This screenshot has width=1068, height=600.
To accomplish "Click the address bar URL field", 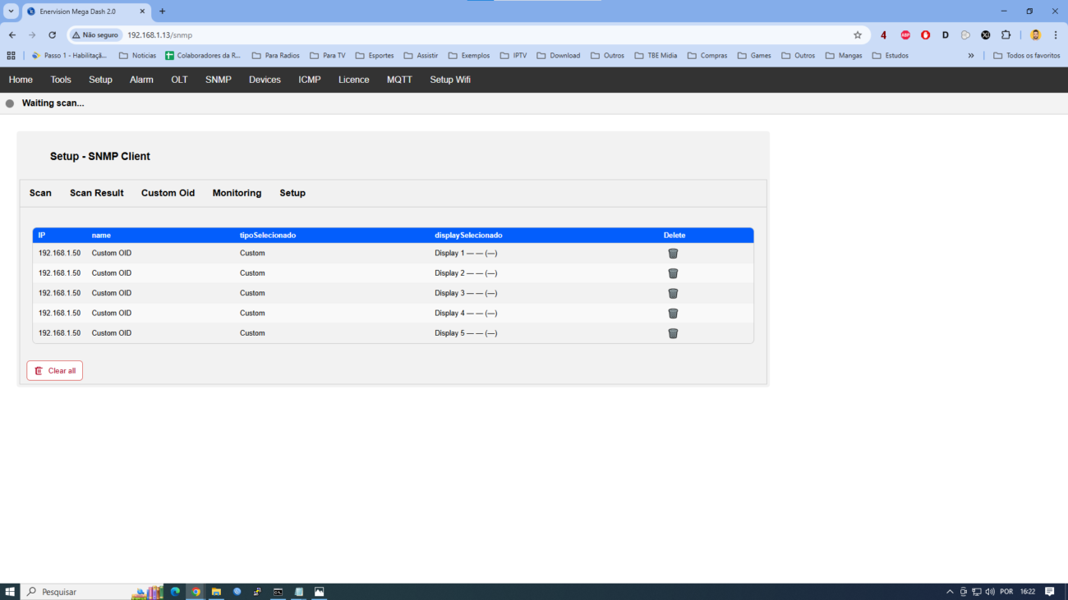I will 485,35.
